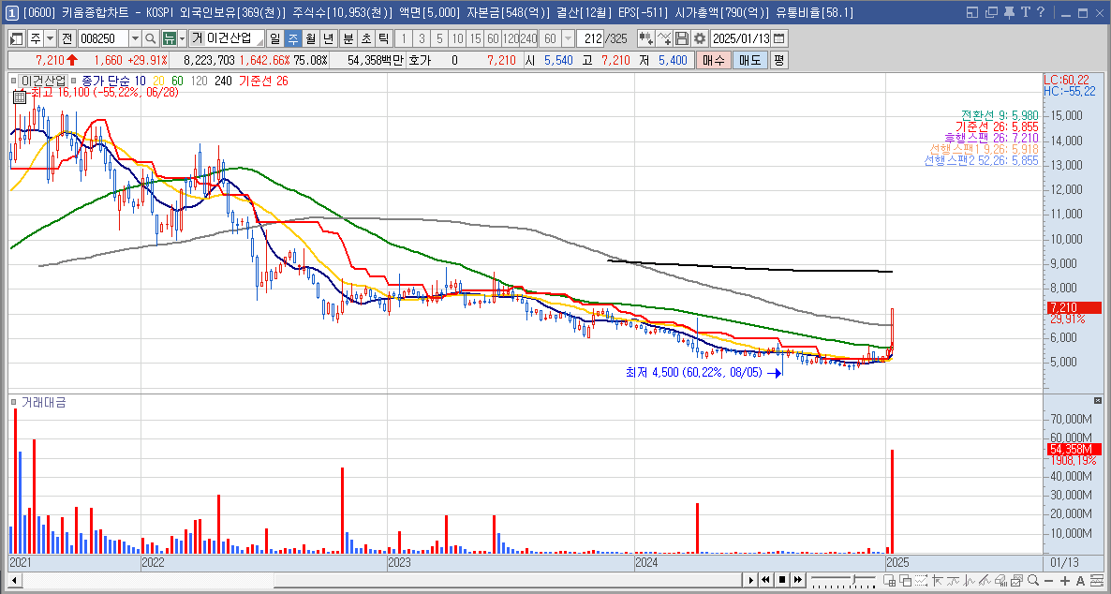Click the screen layout icon in title bar
1111x594 pixels.
[x=972, y=12]
